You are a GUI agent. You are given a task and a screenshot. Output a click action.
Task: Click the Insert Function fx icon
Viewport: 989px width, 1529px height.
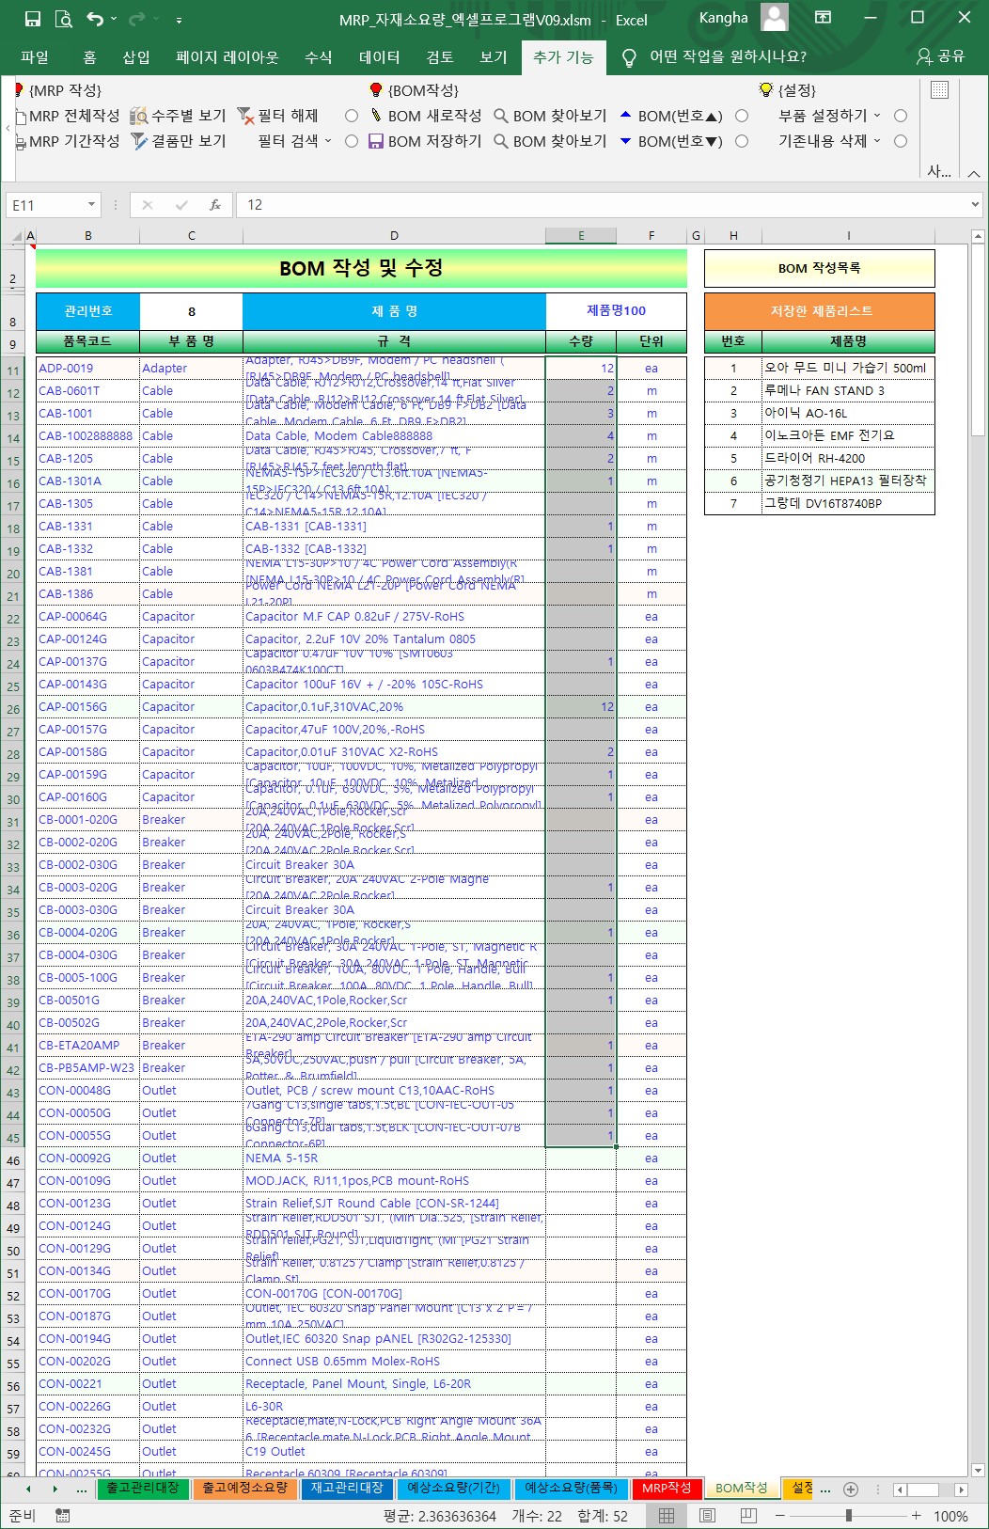[x=215, y=205]
